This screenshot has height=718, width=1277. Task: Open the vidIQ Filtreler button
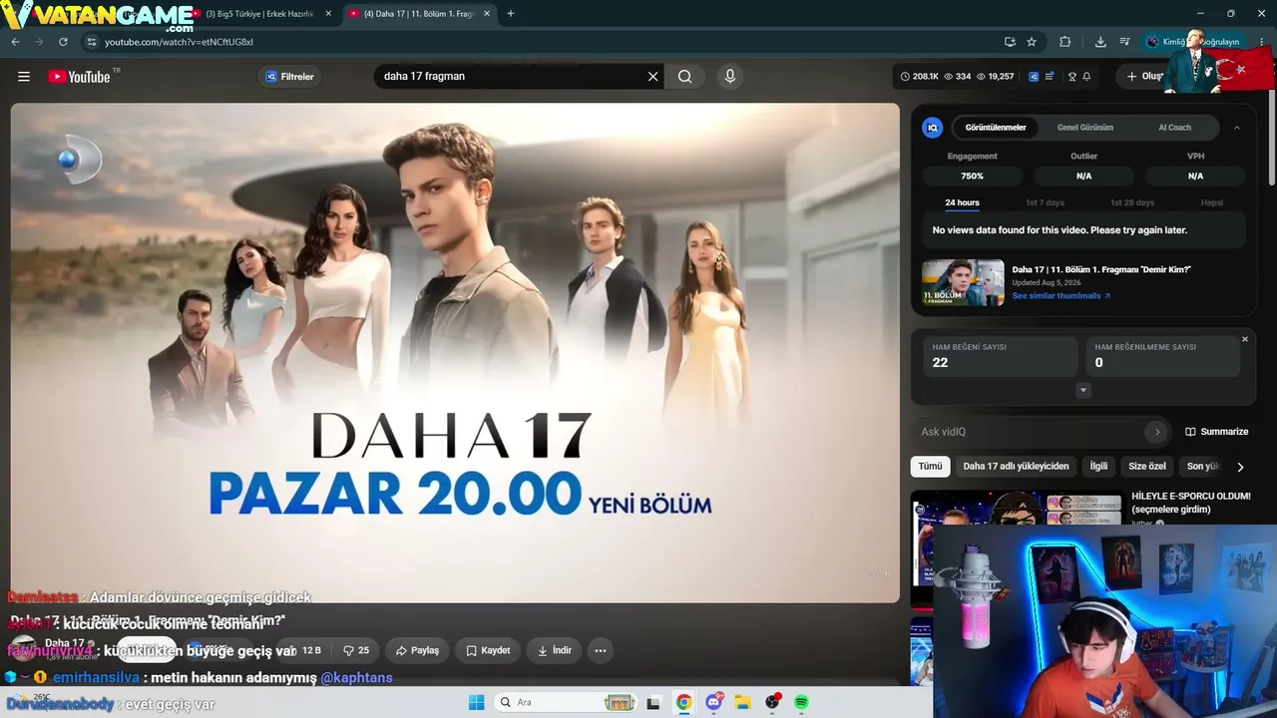(289, 77)
